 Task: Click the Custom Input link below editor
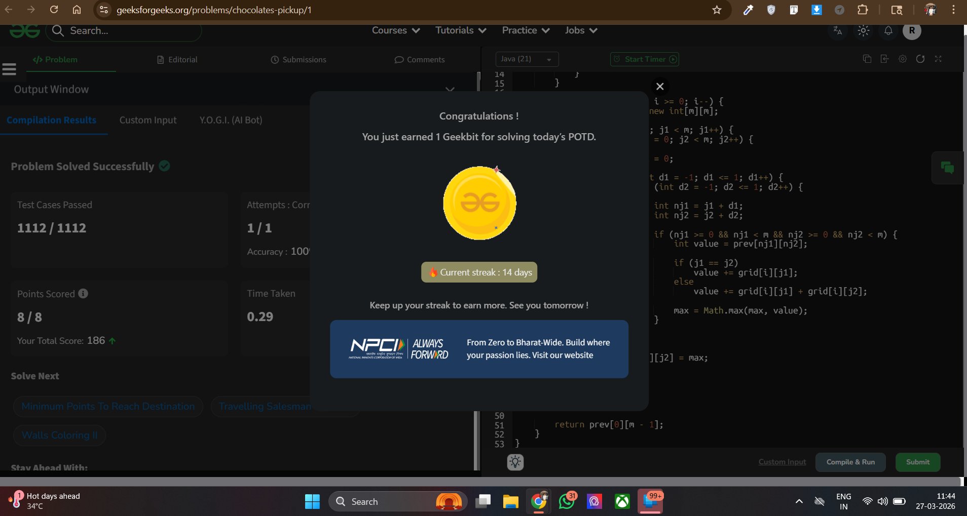(x=782, y=462)
